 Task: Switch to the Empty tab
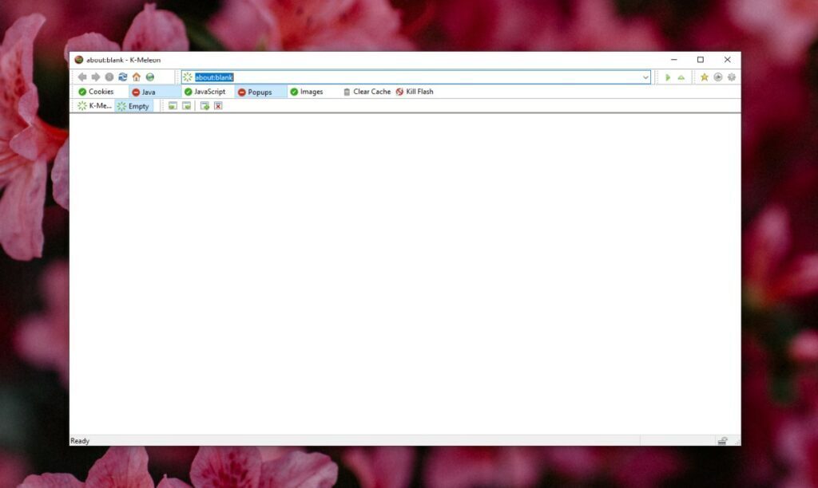pyautogui.click(x=134, y=106)
